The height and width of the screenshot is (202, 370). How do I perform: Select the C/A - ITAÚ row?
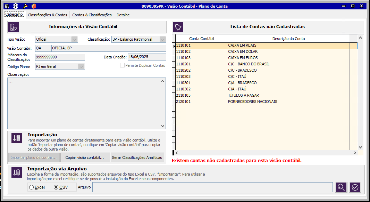[267, 89]
